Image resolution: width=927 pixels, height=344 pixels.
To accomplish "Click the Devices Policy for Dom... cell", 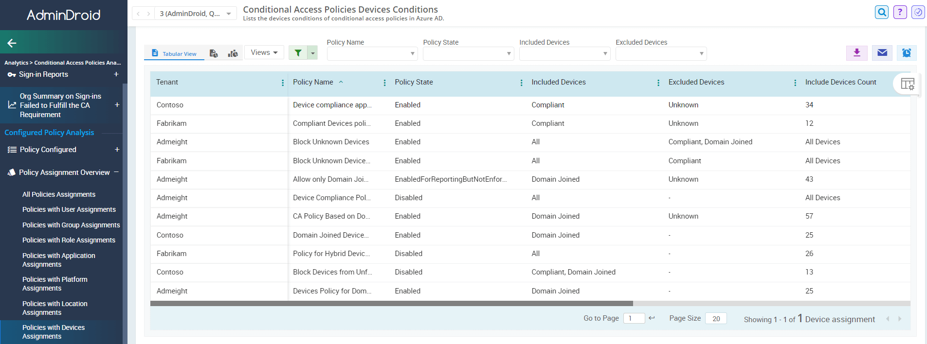I will pyautogui.click(x=332, y=291).
